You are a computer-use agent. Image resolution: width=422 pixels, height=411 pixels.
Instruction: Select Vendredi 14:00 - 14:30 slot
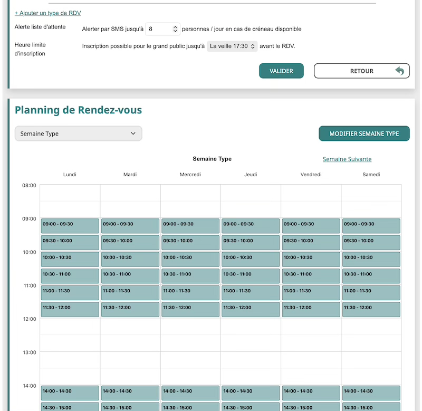coord(311,393)
